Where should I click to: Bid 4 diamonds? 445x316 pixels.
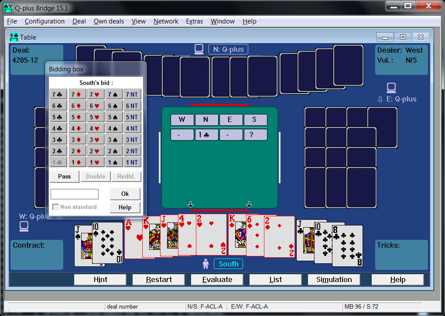(76, 128)
